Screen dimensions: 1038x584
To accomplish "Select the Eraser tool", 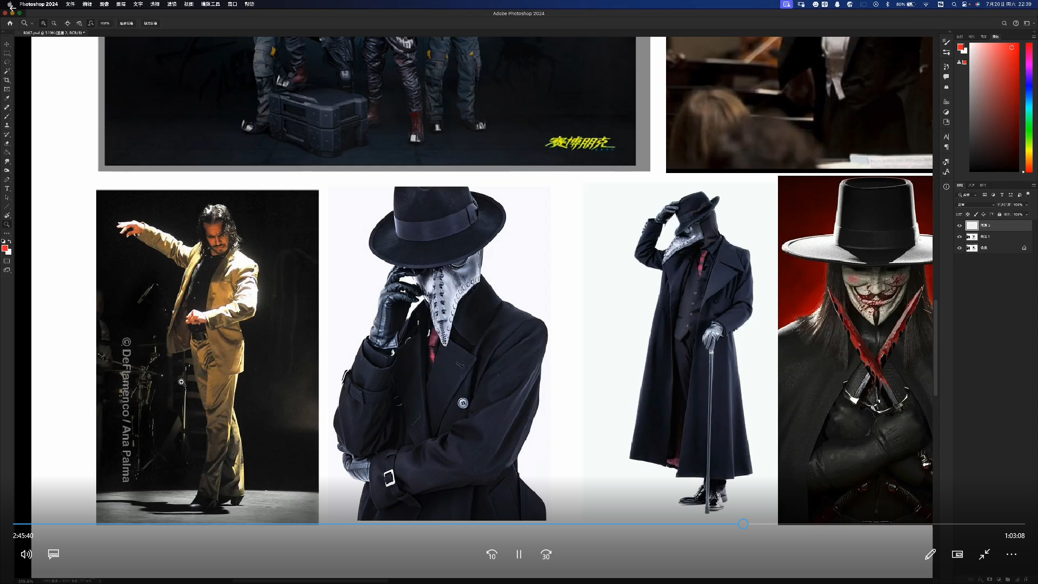I will tap(7, 143).
